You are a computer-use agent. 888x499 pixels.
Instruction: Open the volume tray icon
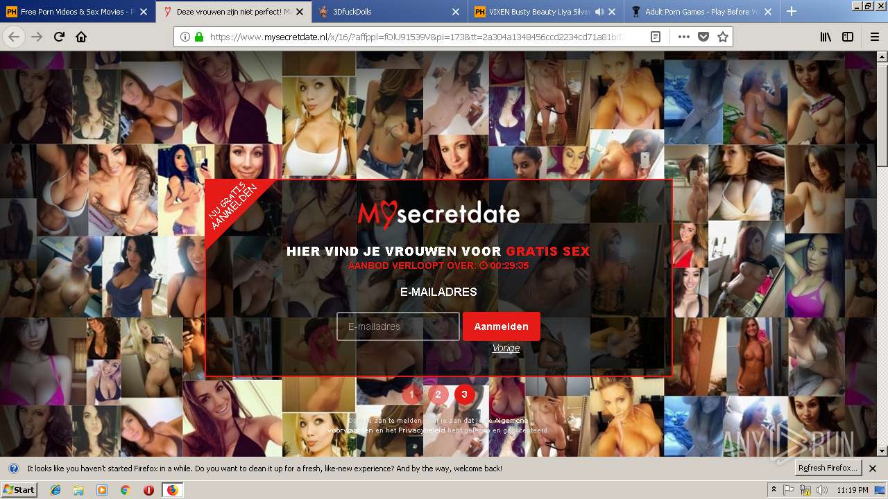tap(821, 490)
